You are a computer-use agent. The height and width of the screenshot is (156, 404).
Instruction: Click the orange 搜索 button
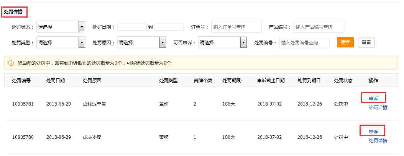tap(345, 42)
